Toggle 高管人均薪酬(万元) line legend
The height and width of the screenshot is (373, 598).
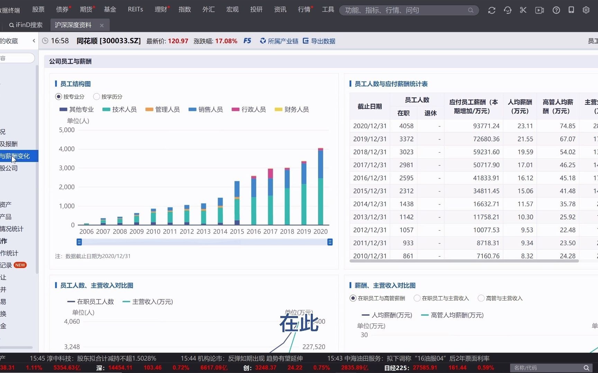(452, 315)
